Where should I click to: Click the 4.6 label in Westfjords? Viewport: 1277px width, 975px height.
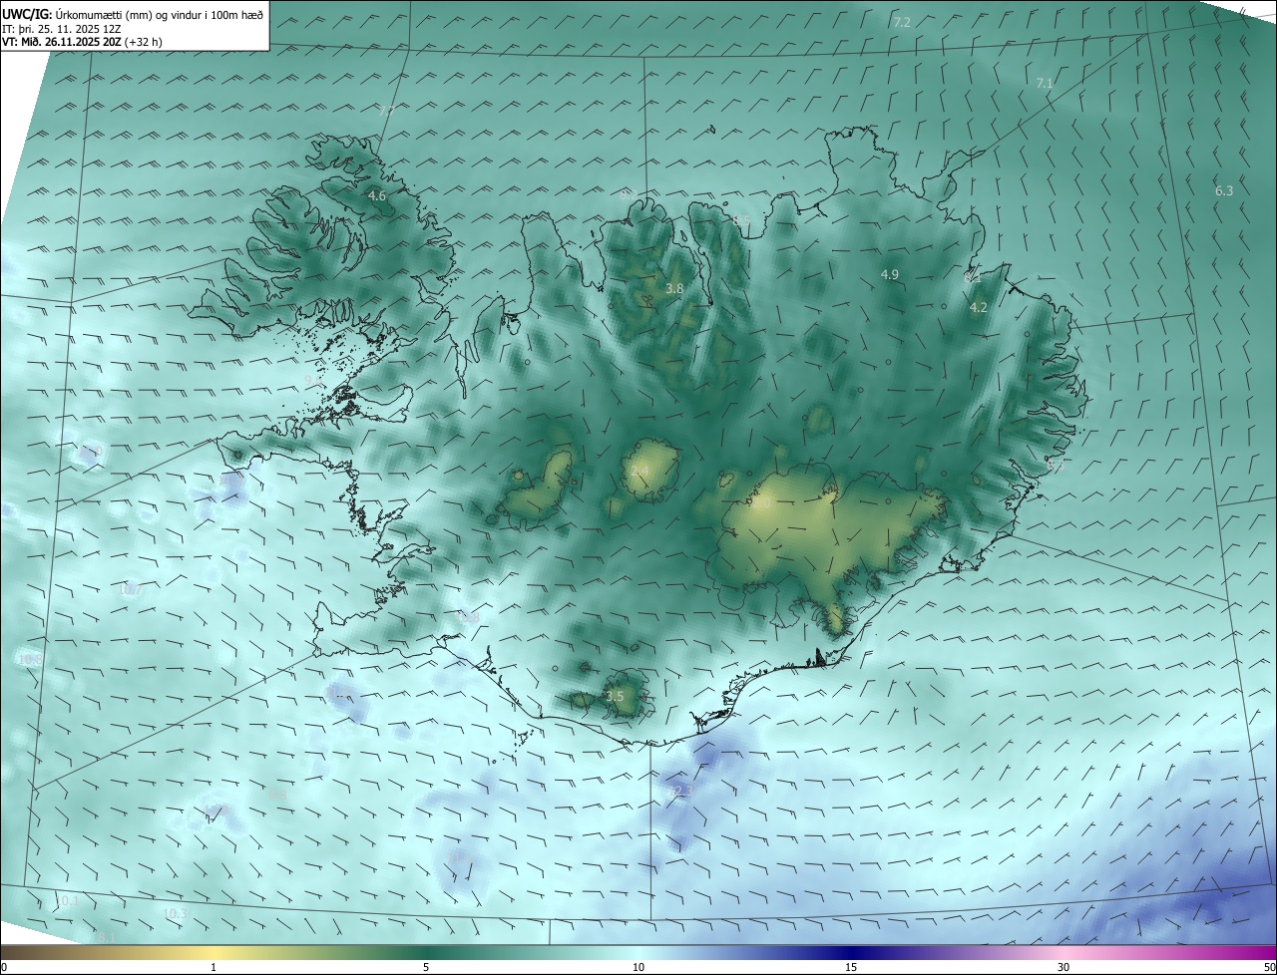pyautogui.click(x=377, y=196)
